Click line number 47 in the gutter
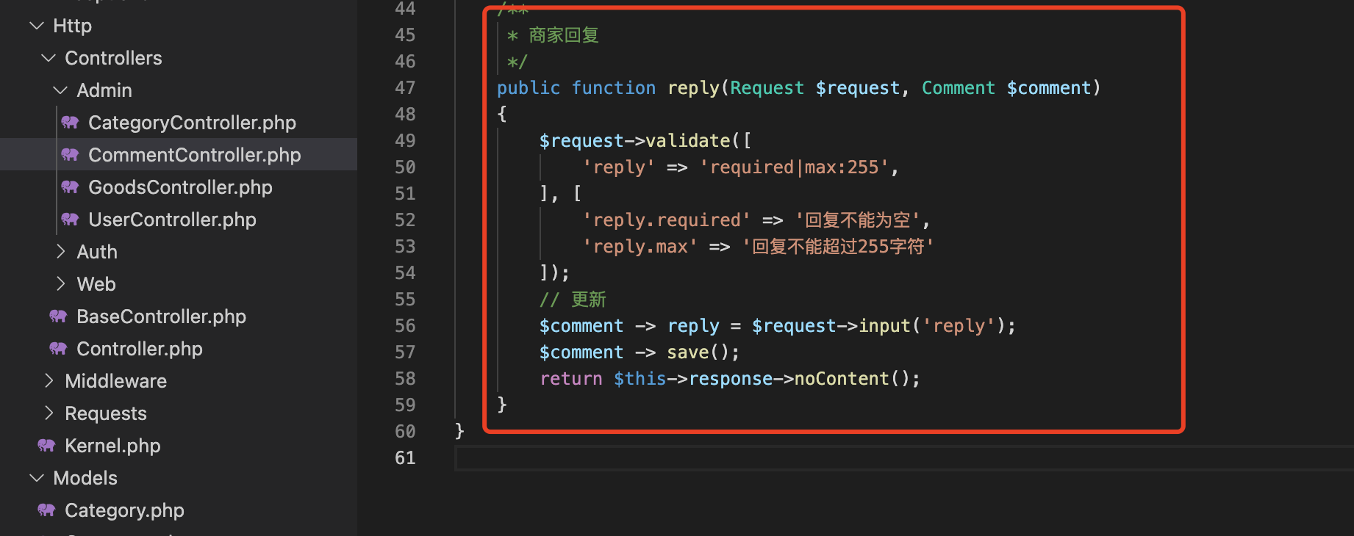Screen dimensions: 1354x536 point(405,88)
